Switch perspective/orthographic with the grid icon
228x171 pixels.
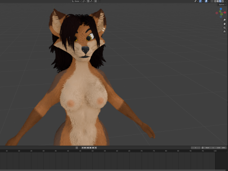224,32
